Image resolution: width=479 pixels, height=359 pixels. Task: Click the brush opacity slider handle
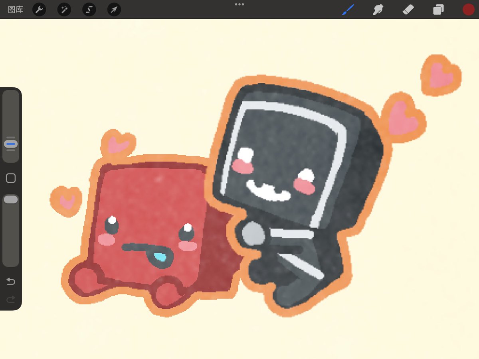(11, 199)
